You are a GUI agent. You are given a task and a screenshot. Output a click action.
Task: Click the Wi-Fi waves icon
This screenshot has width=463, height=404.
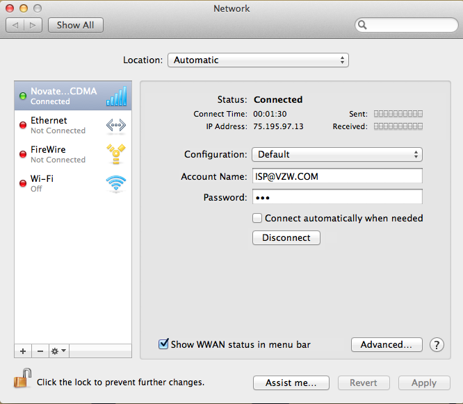click(116, 183)
